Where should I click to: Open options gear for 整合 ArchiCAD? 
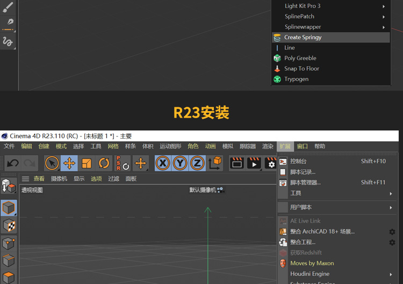pos(392,232)
